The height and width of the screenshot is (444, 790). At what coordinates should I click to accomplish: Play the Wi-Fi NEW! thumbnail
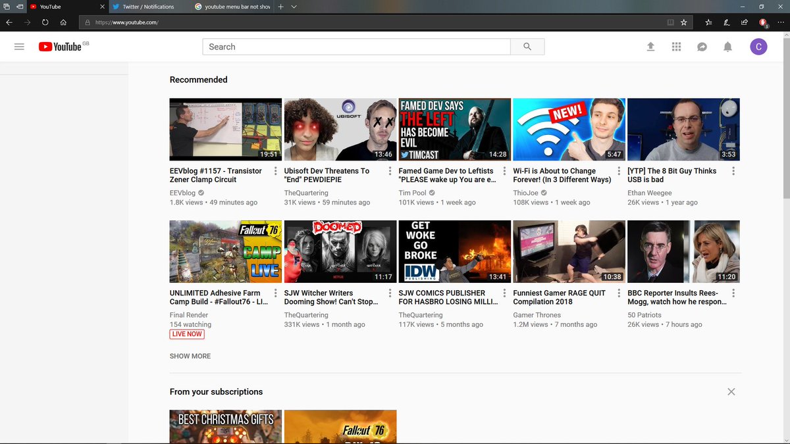tap(569, 130)
